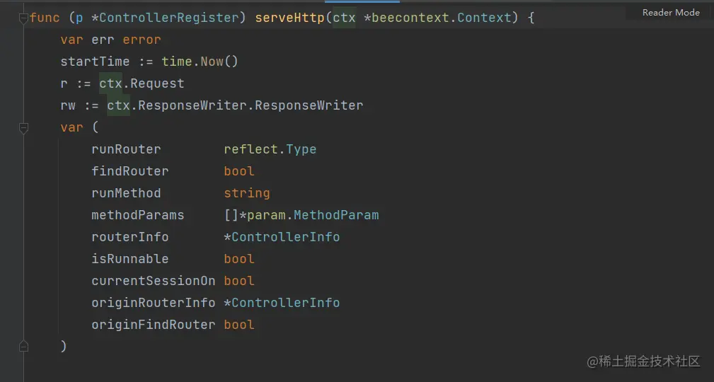Collapse the serveHttp function fold marker
This screenshot has width=714, height=382.
(x=23, y=18)
